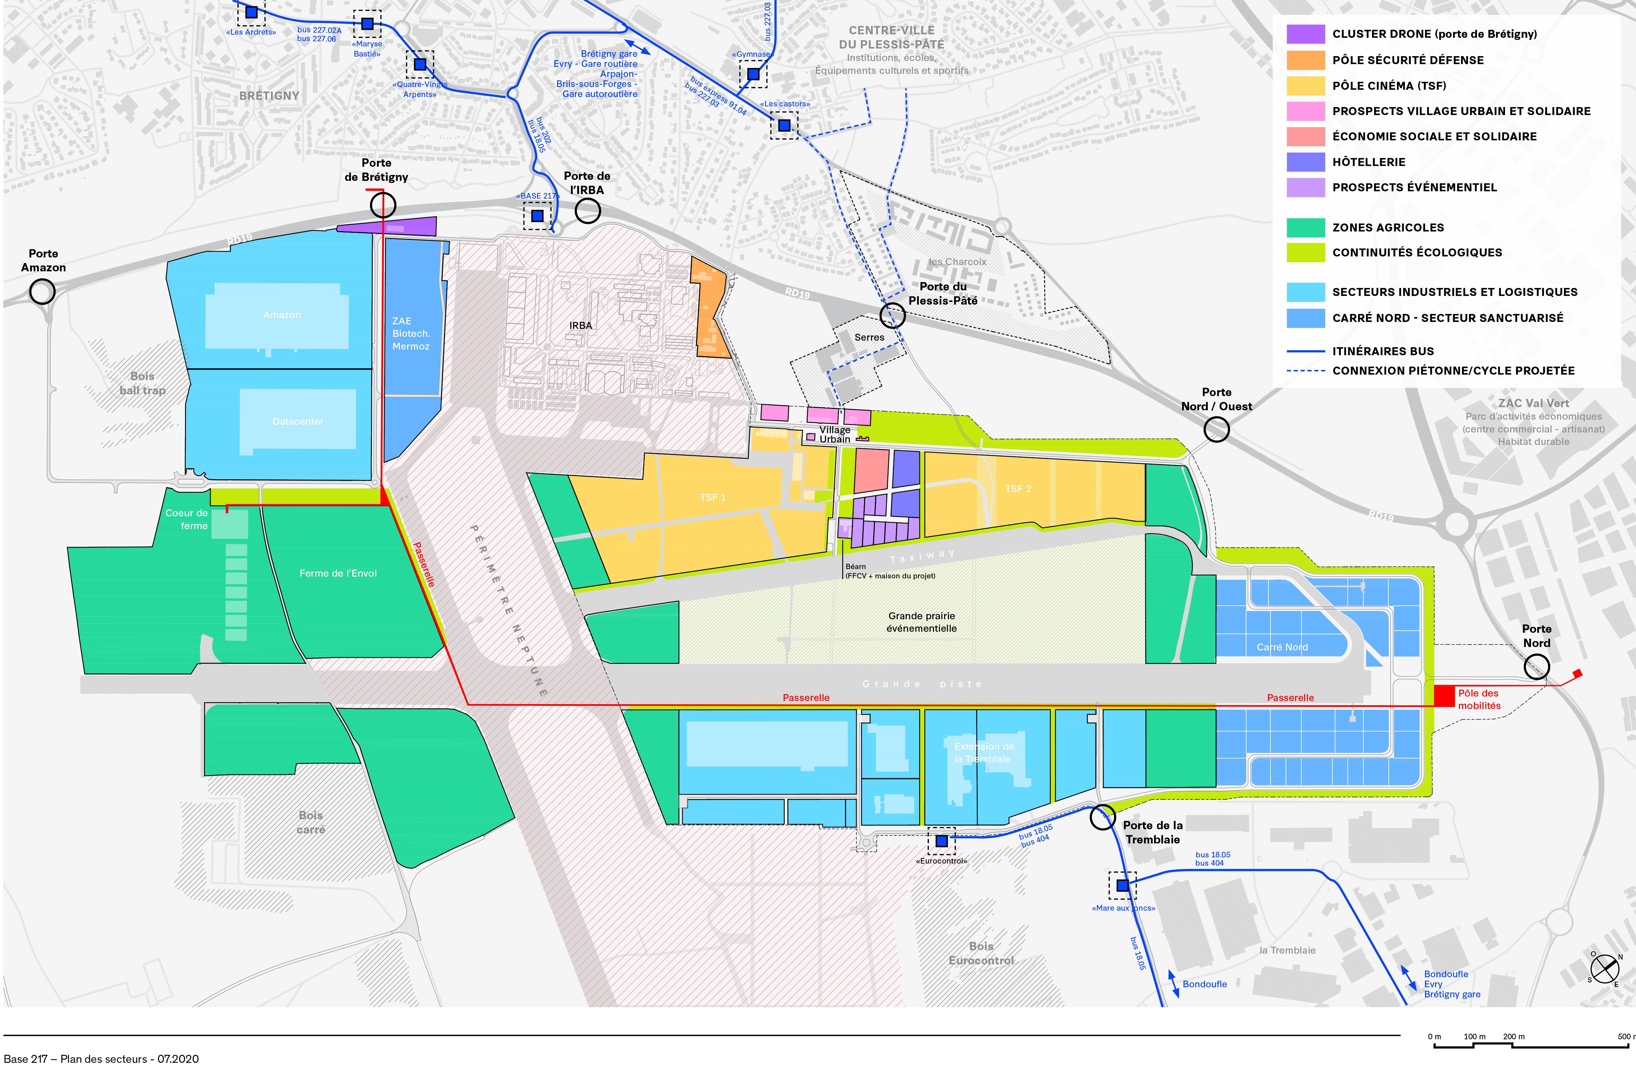The image size is (1636, 1068).
Task: Click the Les castors bus stop icon
Action: click(x=784, y=125)
